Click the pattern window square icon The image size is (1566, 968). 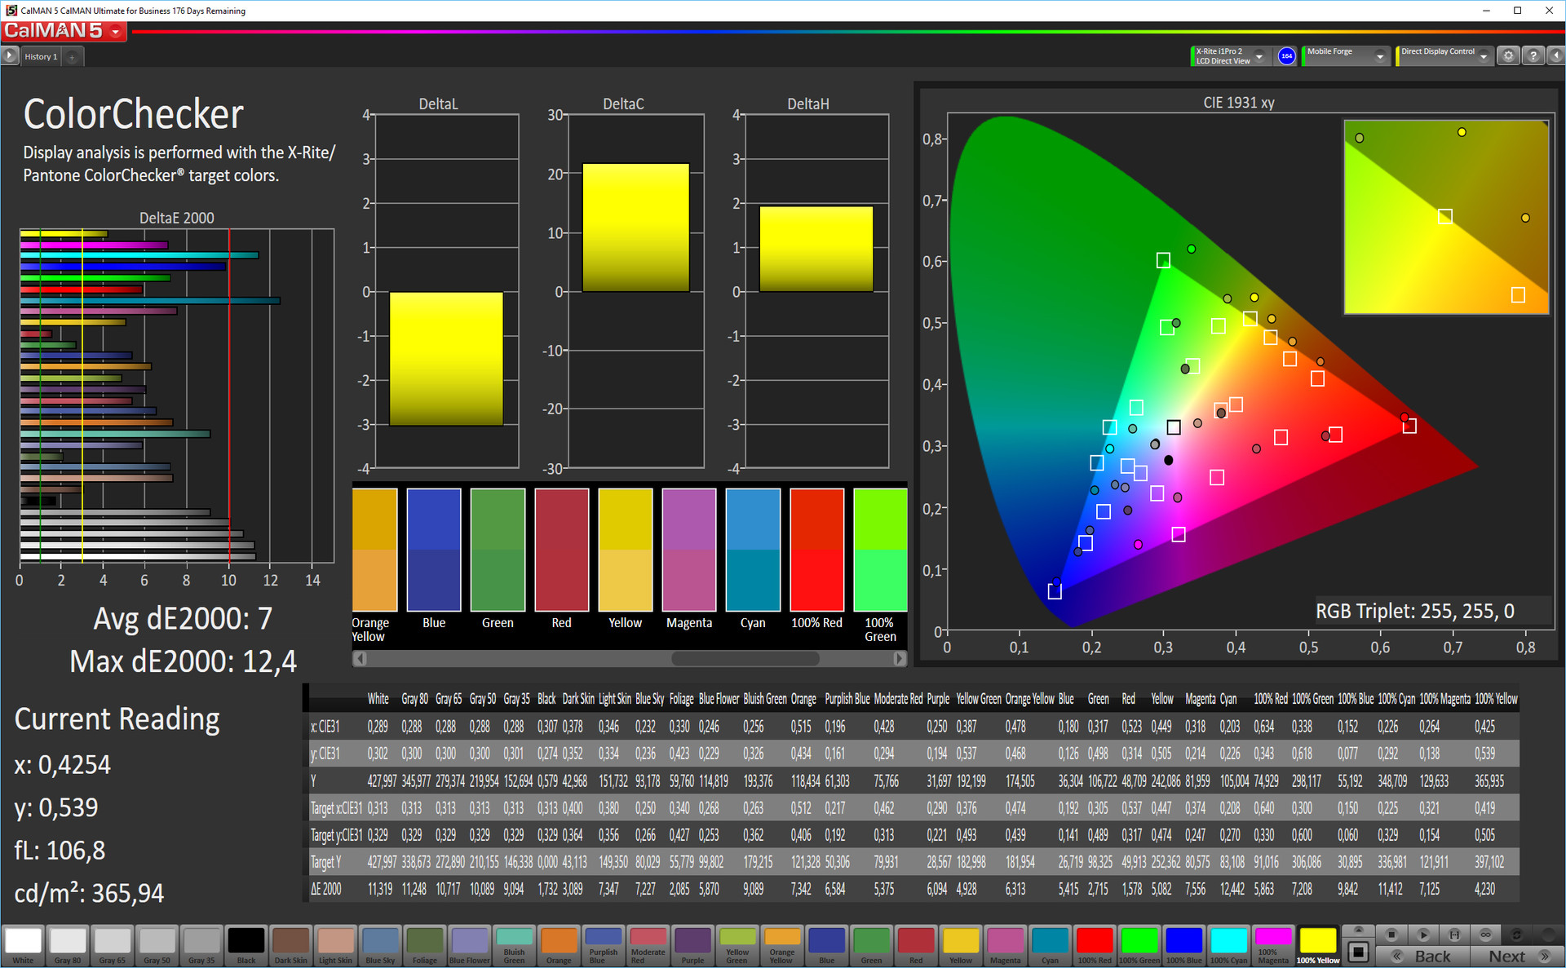point(1358,952)
